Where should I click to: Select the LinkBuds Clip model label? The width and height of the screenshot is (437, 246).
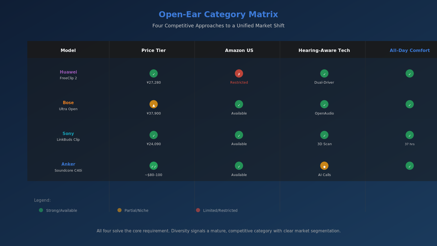click(68, 140)
